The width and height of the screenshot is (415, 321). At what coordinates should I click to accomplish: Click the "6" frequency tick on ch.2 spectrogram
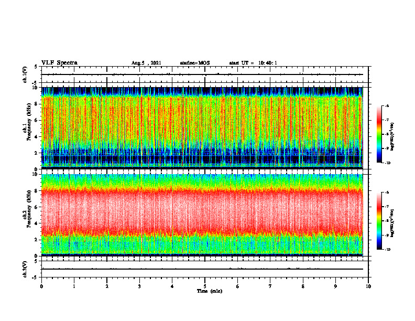pyautogui.click(x=37, y=207)
